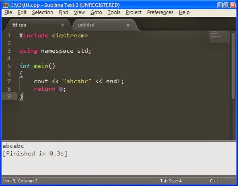Click the minimap code preview

[x=220, y=37]
